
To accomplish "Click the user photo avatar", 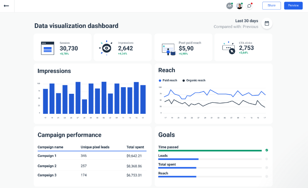I will [x=239, y=6].
